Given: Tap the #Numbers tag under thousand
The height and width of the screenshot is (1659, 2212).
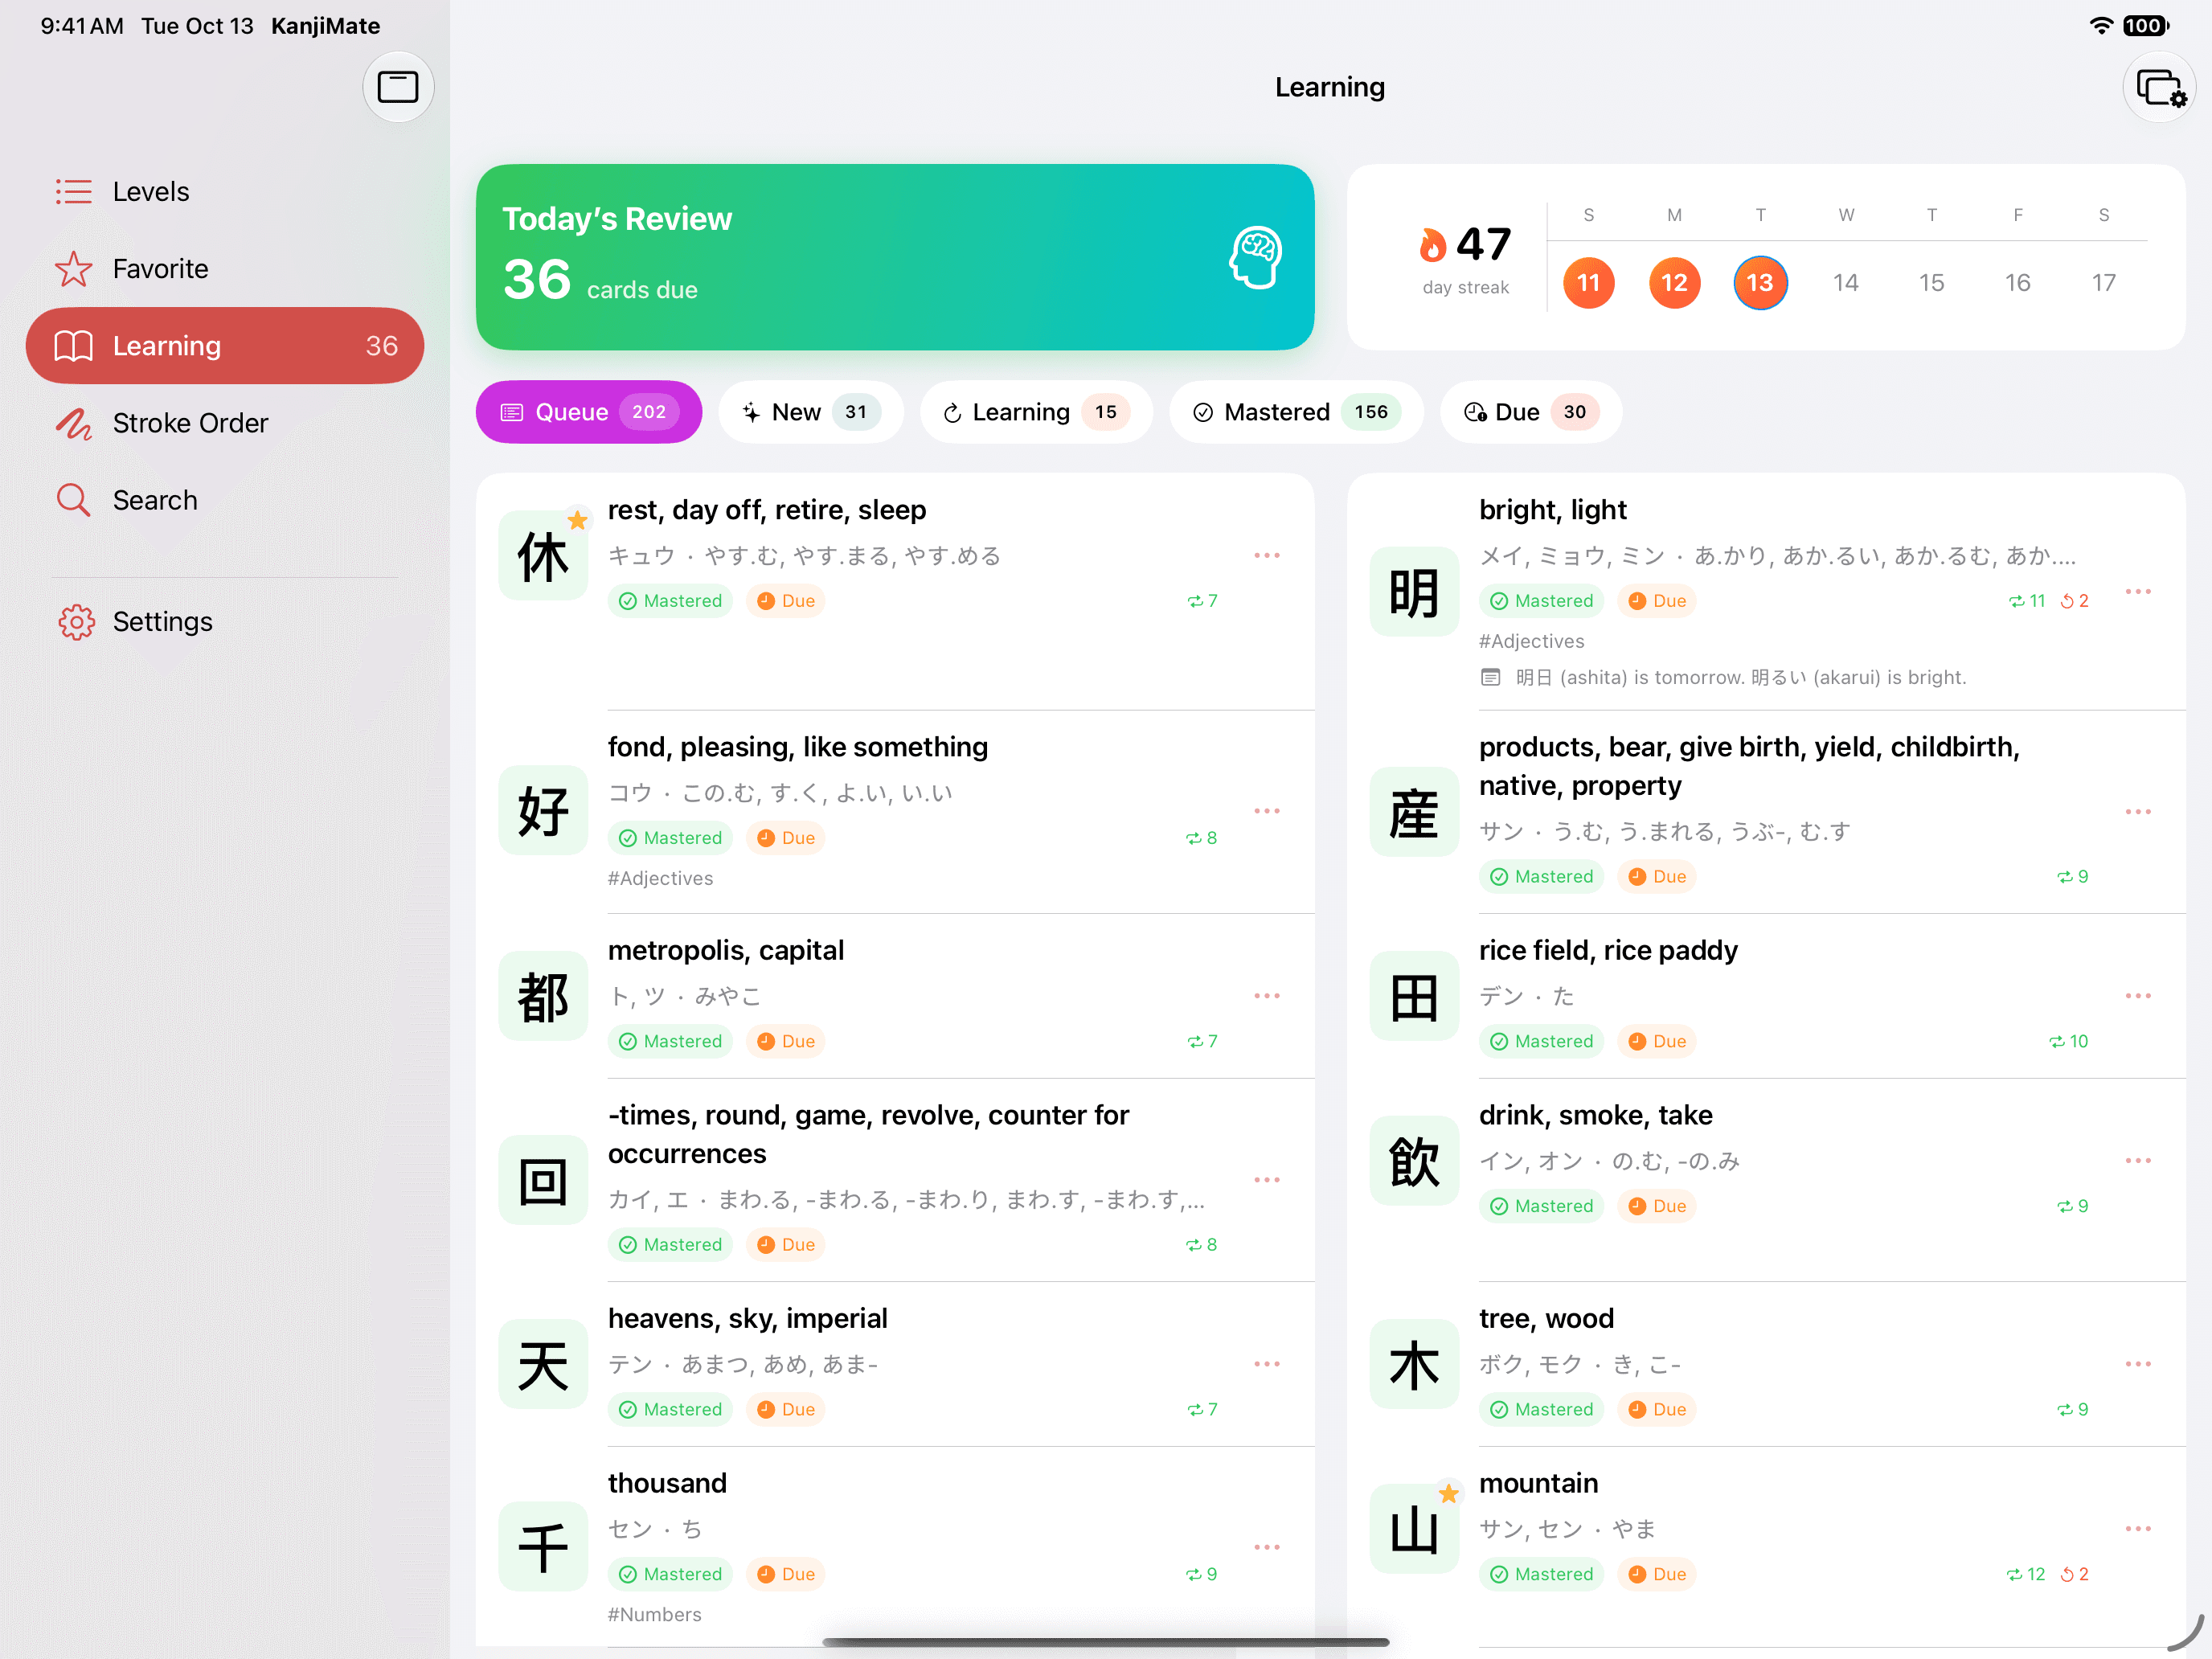Looking at the screenshot, I should (654, 1614).
